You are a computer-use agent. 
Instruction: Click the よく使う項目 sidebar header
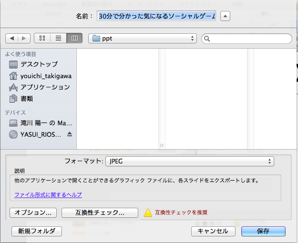coord(21,54)
